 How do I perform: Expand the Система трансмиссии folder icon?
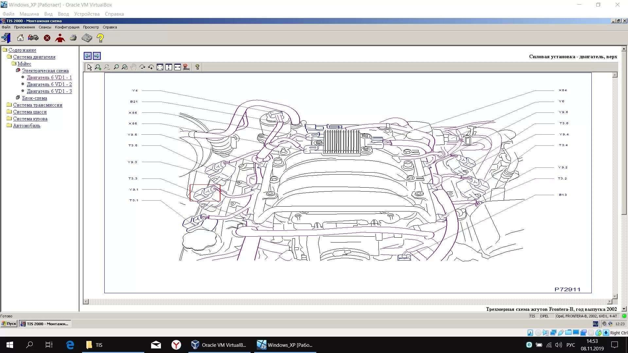coord(9,105)
